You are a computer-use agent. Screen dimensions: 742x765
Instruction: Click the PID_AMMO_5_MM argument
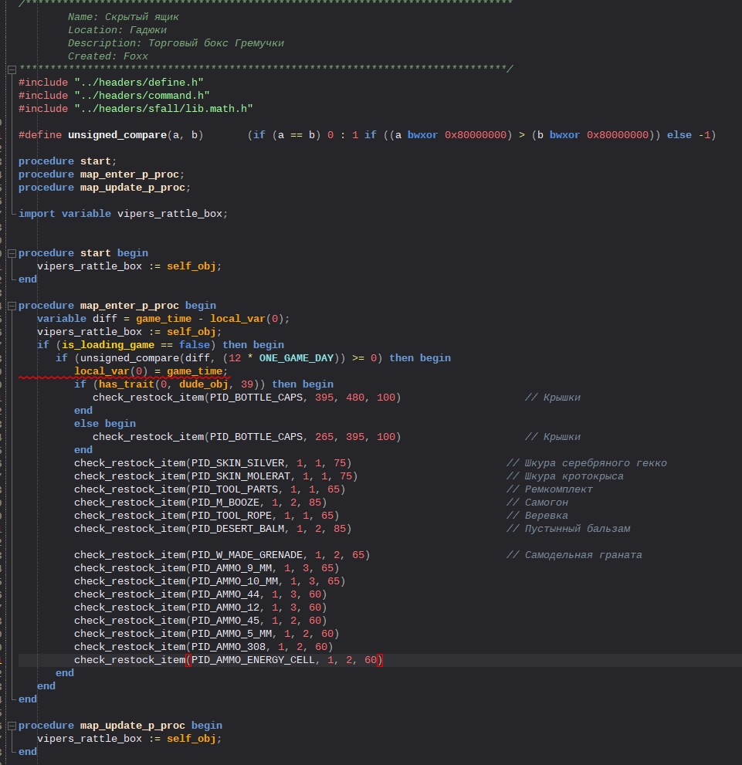click(231, 635)
